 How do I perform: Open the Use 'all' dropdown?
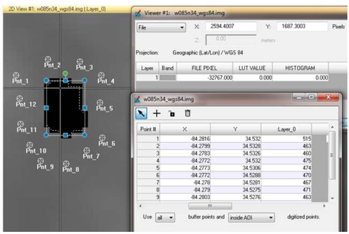(165, 217)
